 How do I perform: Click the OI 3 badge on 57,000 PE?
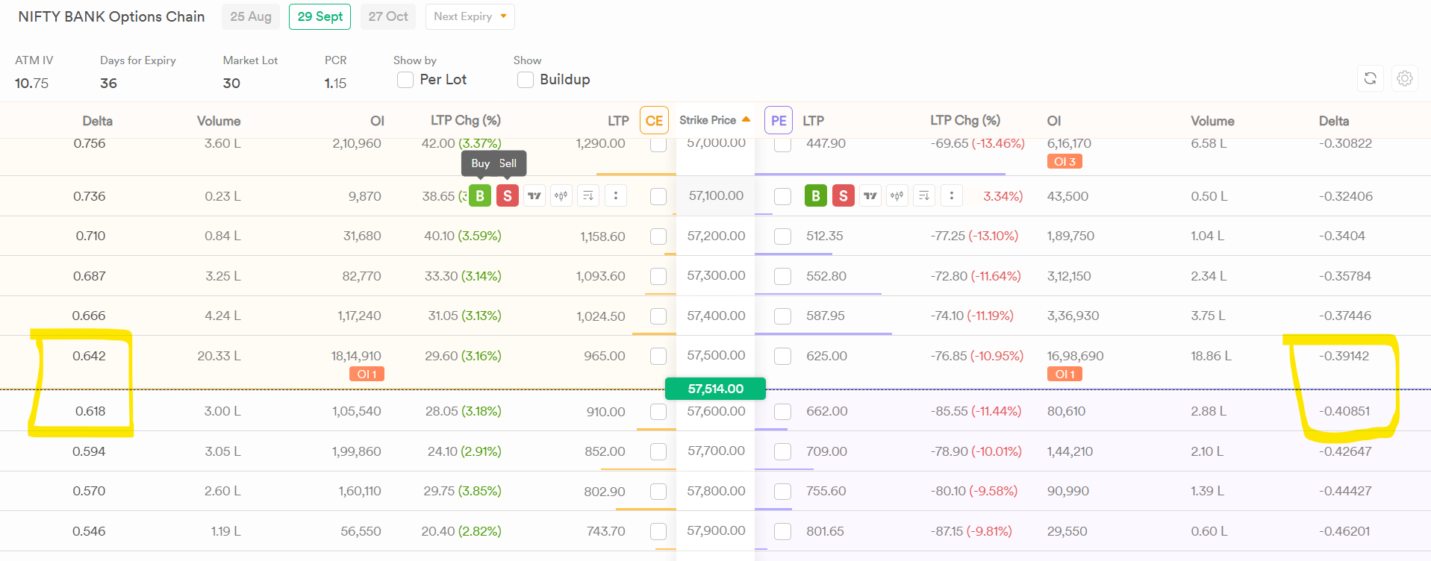(x=1064, y=162)
